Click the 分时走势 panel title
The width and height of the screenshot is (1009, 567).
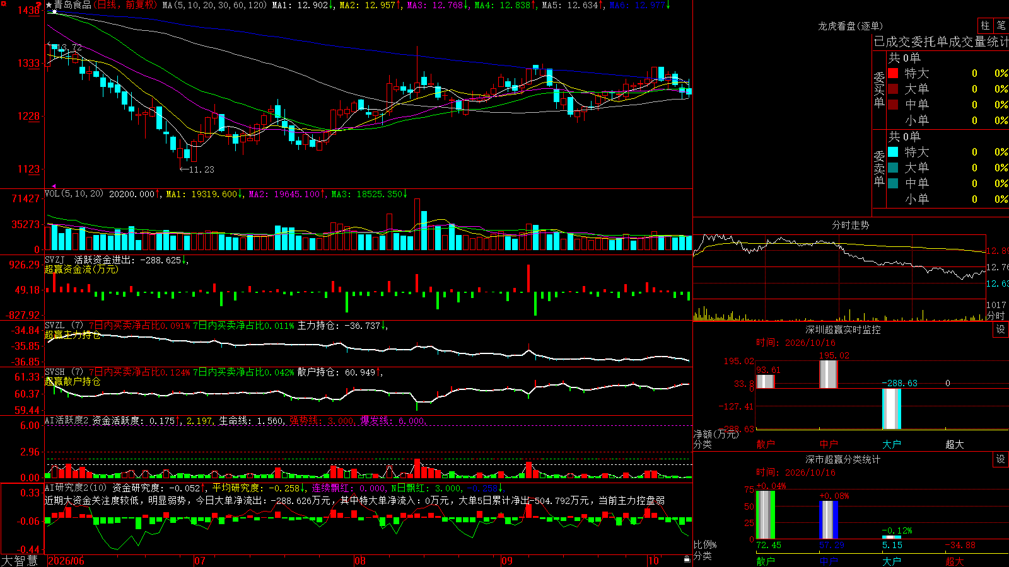coord(850,225)
